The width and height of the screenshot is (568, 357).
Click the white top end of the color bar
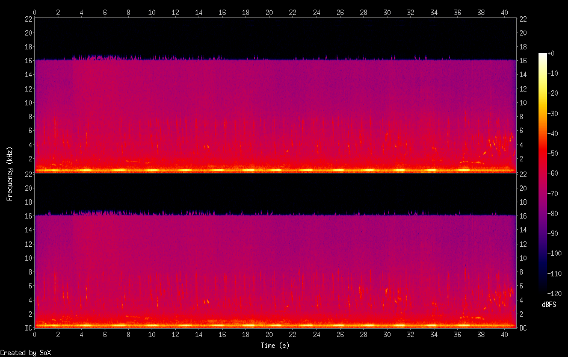(543, 55)
